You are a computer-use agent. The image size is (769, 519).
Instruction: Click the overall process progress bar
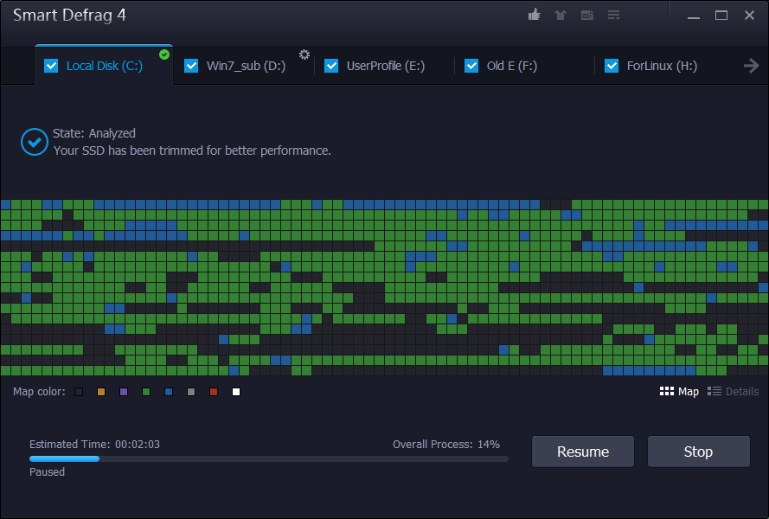[268, 458]
